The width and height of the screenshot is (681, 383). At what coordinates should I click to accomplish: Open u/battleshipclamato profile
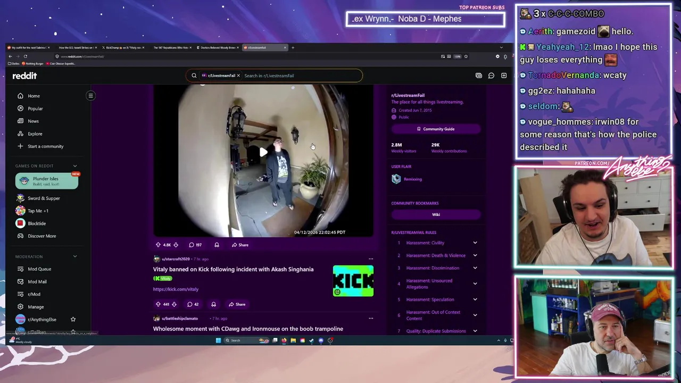click(x=180, y=319)
